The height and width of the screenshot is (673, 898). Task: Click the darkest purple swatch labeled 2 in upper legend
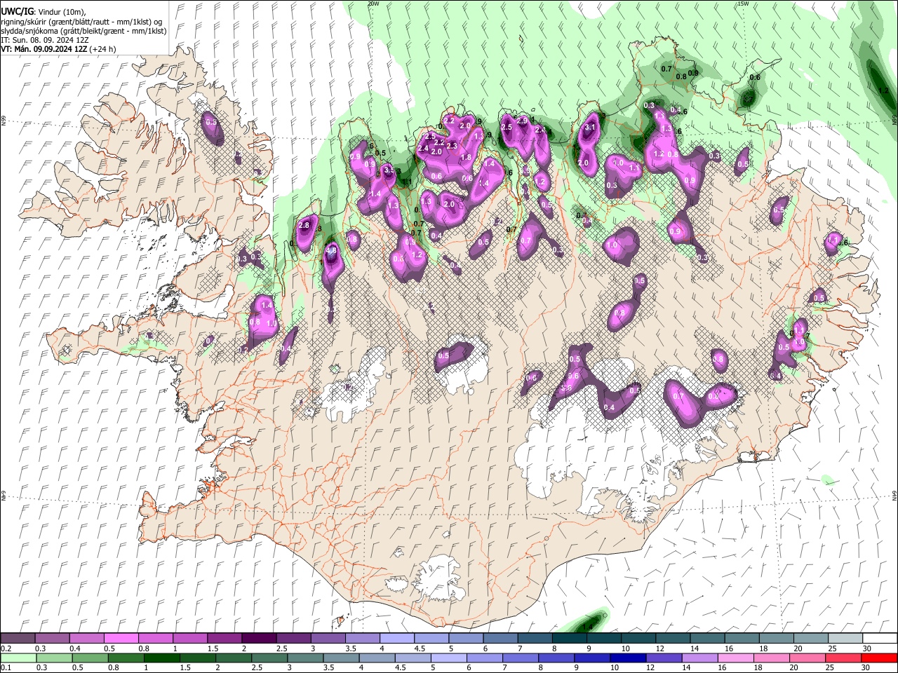click(x=259, y=639)
